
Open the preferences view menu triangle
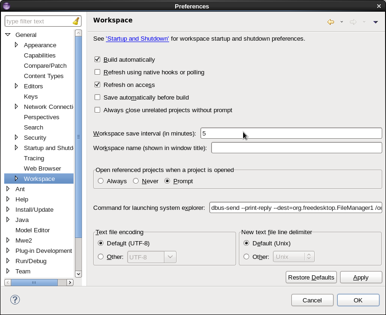click(x=375, y=22)
